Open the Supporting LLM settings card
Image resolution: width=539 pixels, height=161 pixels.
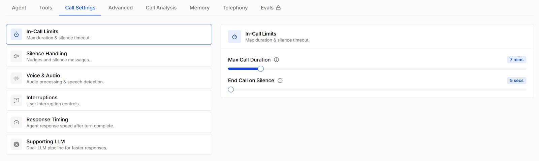(109, 145)
